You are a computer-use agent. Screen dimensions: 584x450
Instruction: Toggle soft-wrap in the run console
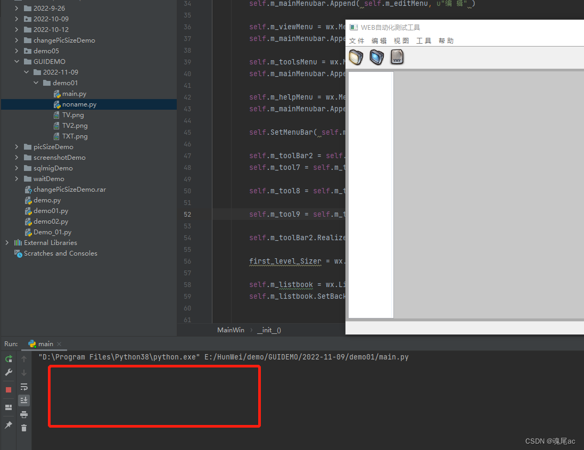pos(24,387)
